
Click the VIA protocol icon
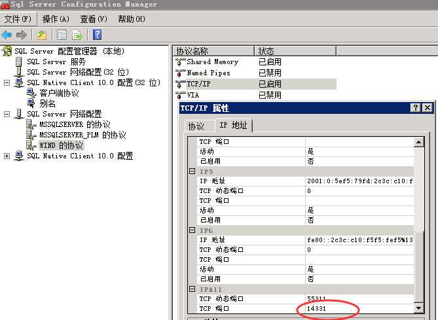(181, 96)
